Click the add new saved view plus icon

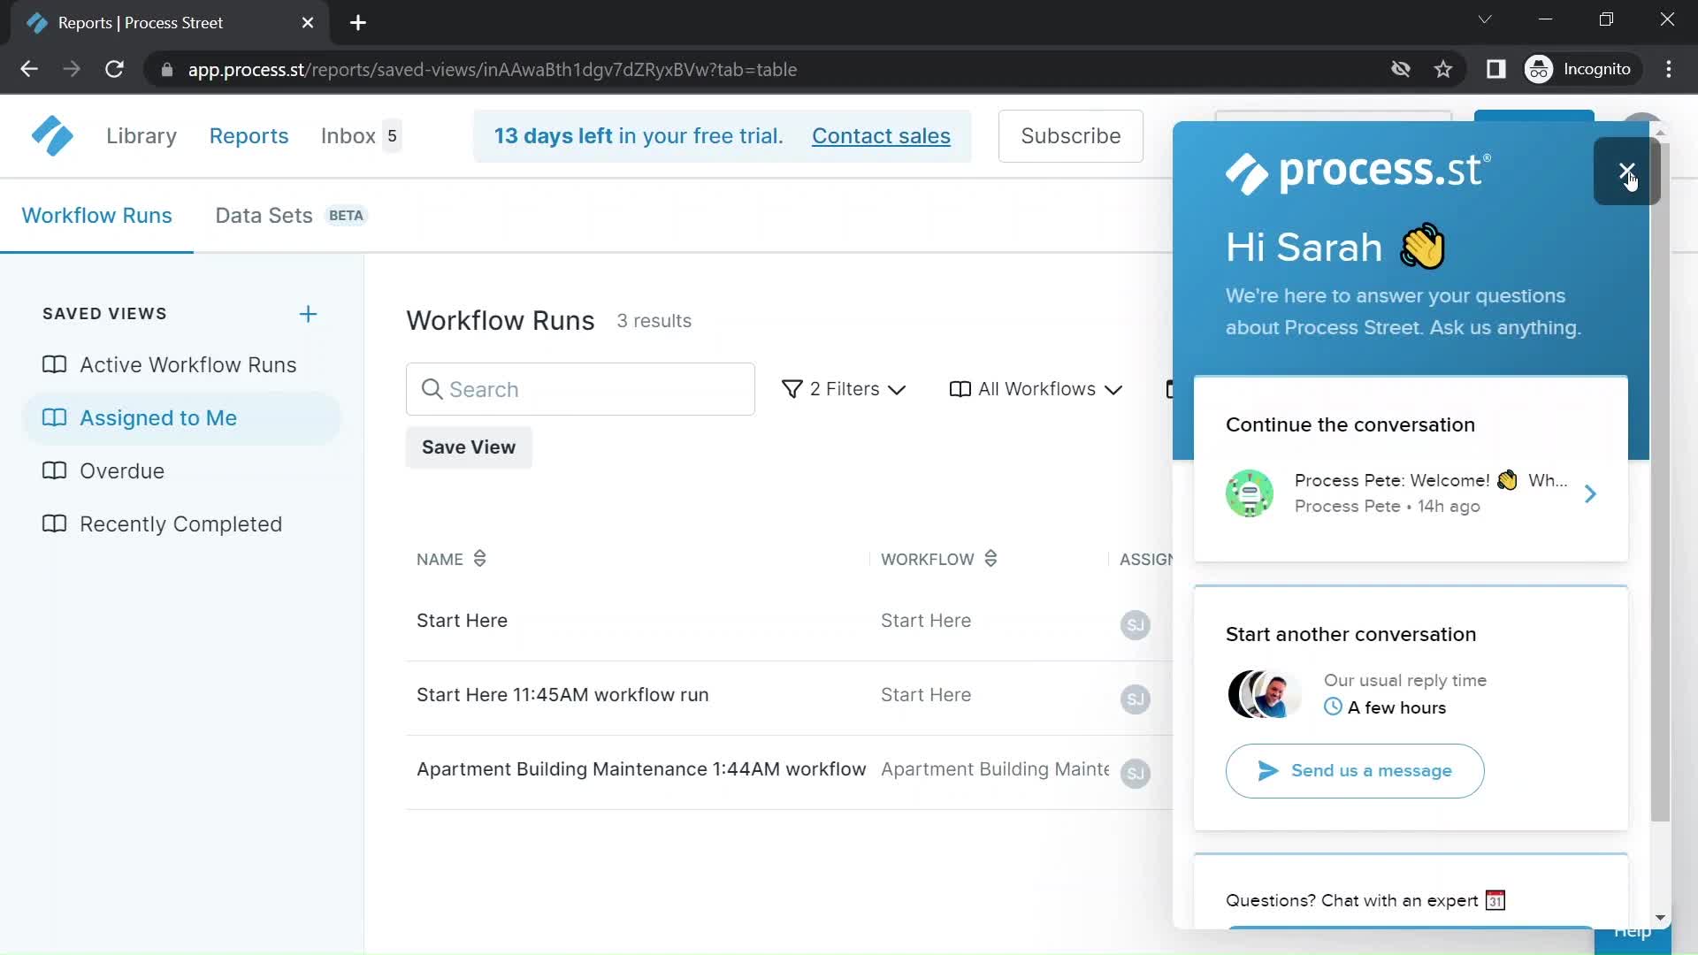(x=308, y=312)
